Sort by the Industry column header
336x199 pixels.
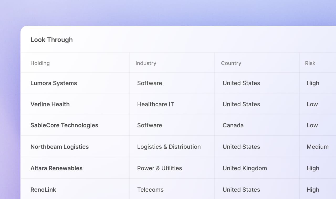pos(146,63)
